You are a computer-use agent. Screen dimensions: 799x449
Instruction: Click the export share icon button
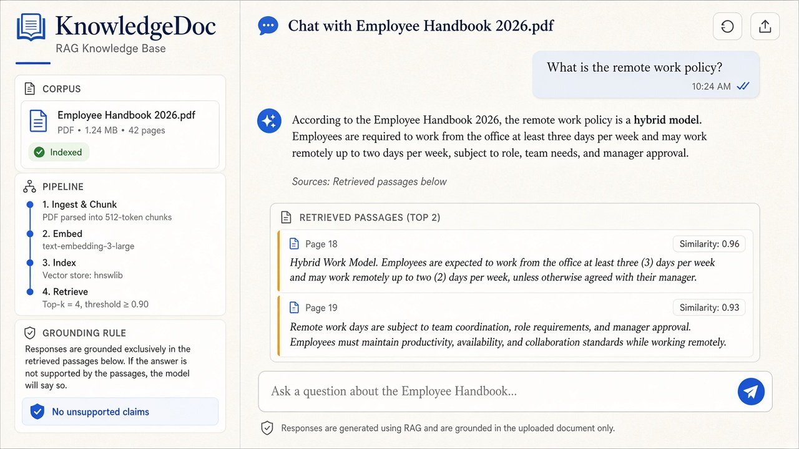click(x=765, y=27)
